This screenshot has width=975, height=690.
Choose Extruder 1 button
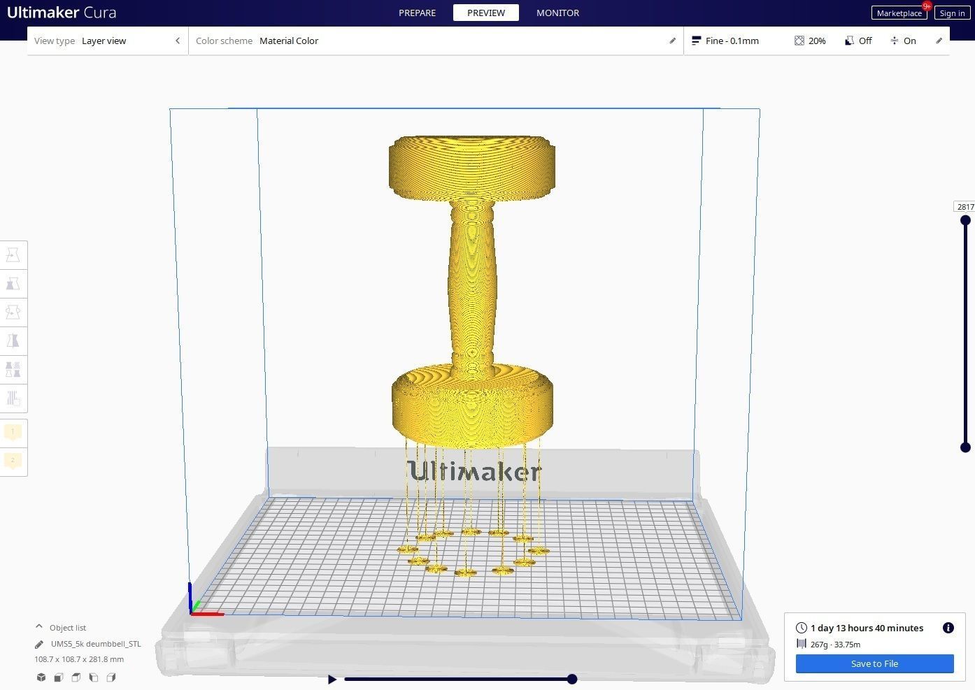click(13, 433)
